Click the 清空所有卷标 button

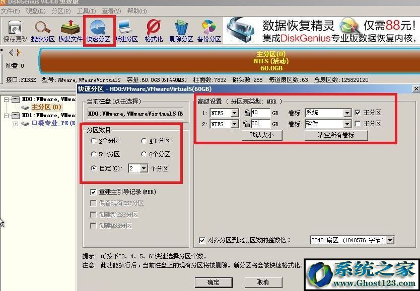[336, 135]
